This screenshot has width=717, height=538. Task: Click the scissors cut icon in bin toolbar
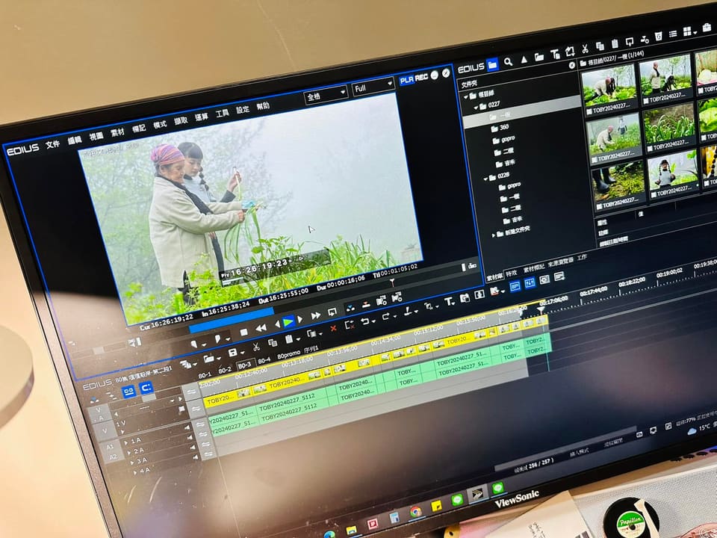[585, 49]
